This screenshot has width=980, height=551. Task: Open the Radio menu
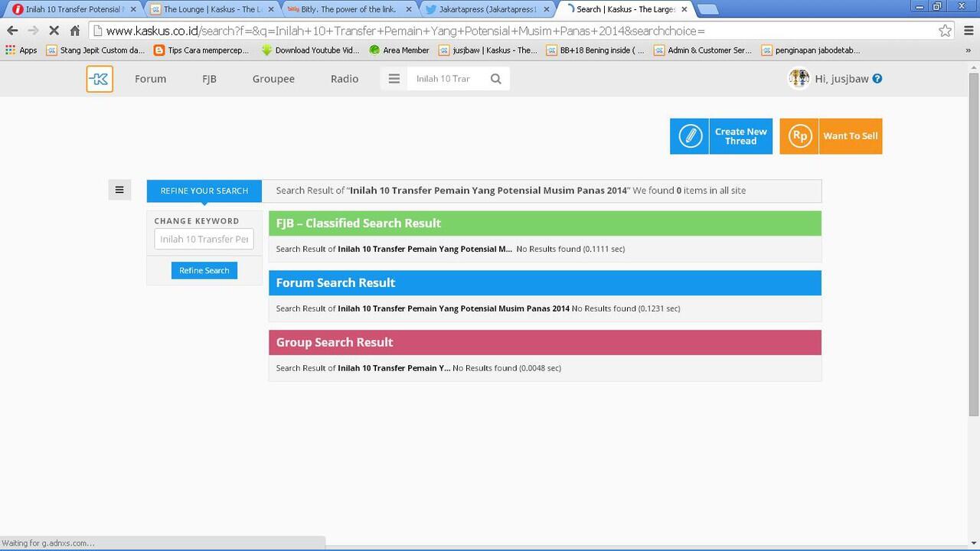[x=345, y=79]
